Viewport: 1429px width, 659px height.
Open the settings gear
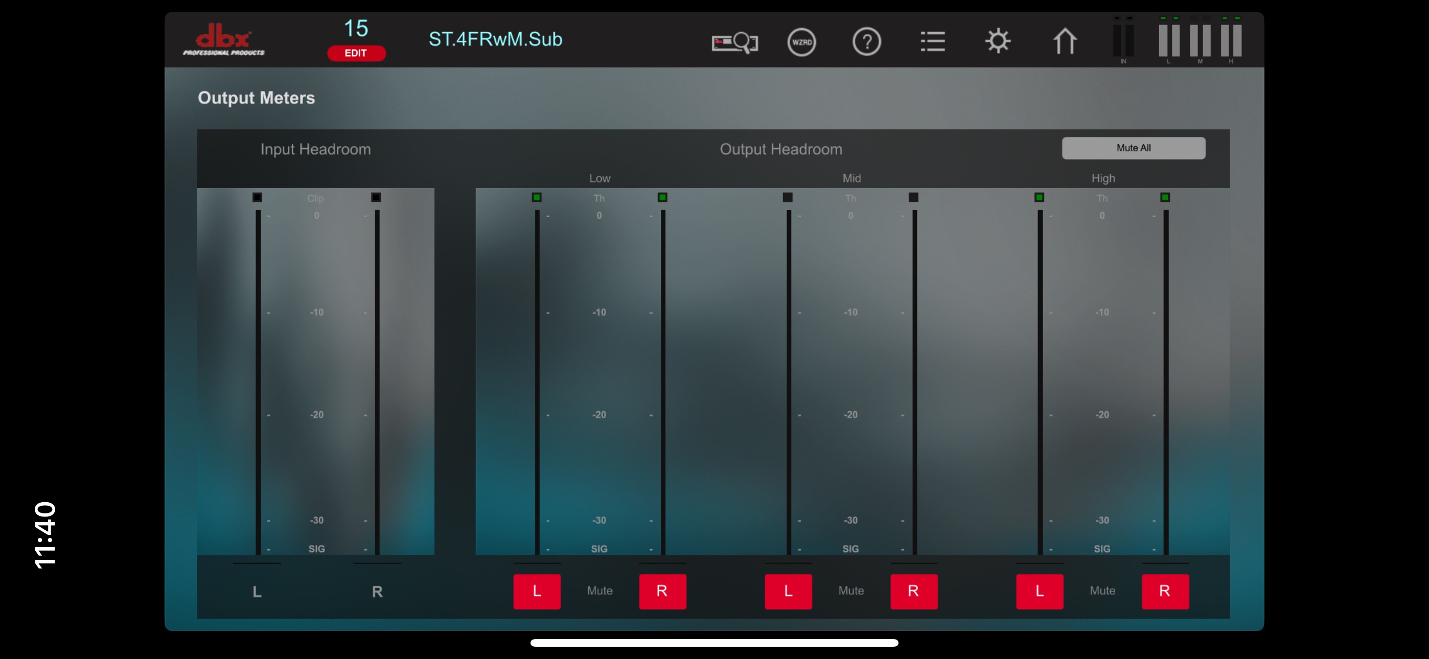[x=998, y=41]
